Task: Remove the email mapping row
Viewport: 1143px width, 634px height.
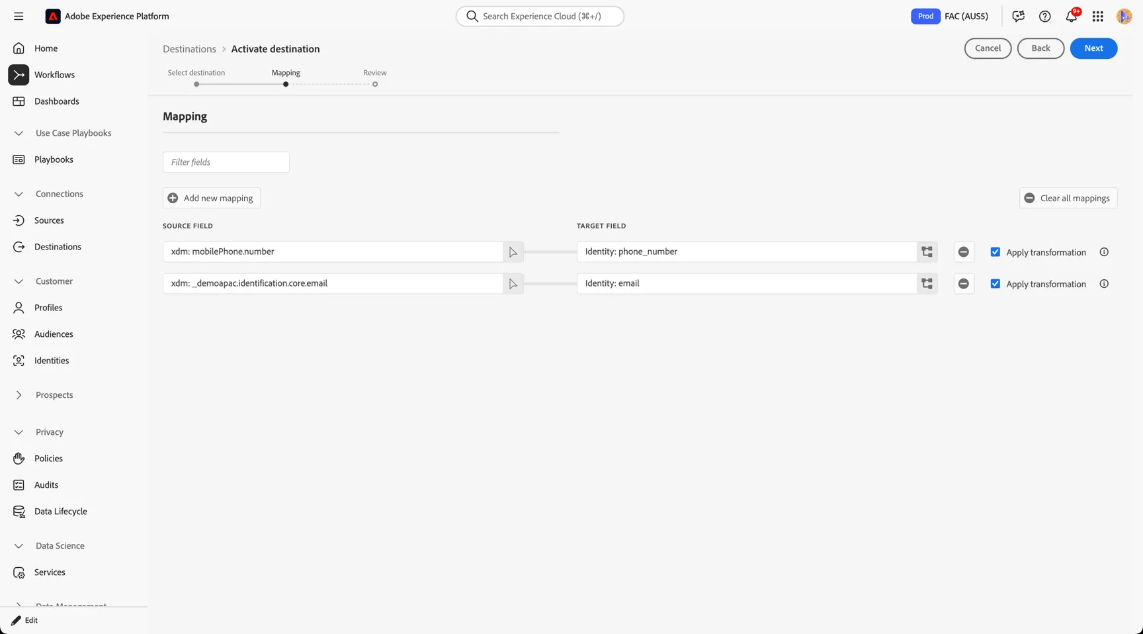Action: (964, 283)
